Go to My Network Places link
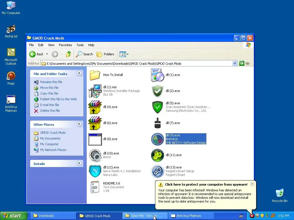This screenshot has height=220, width=294. [x=53, y=150]
